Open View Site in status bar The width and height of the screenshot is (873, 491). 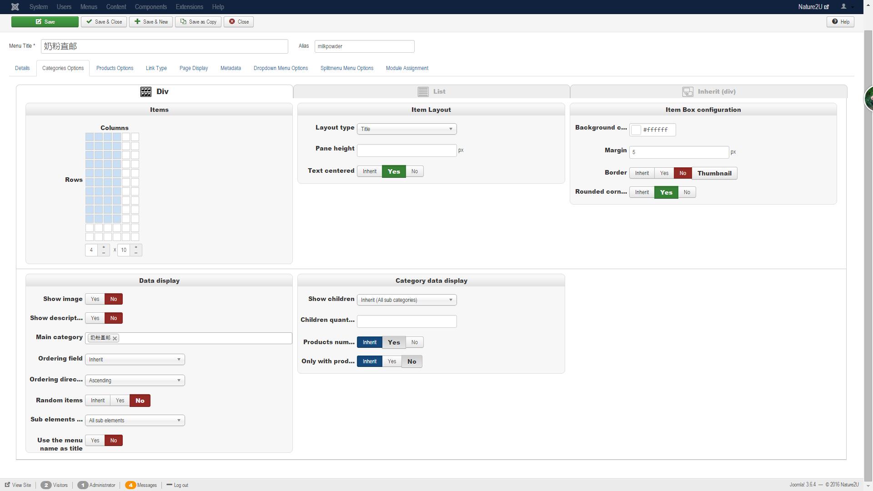(18, 485)
